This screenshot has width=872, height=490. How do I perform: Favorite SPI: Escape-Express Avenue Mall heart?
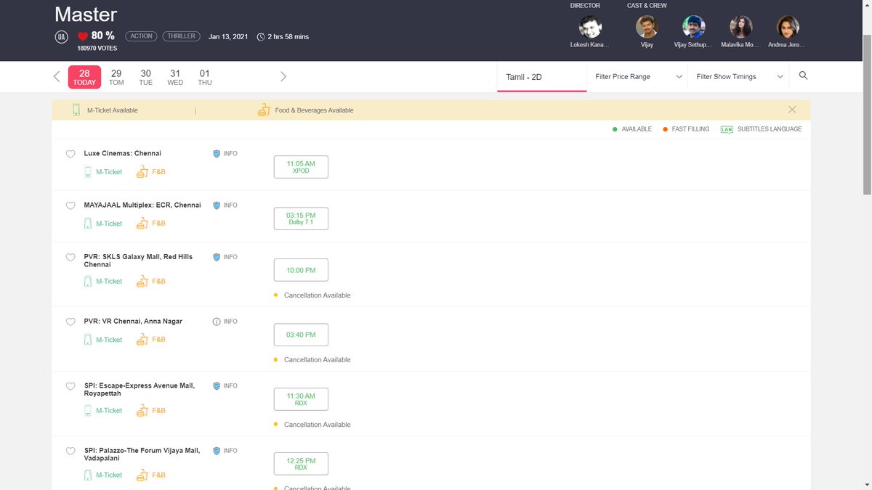click(70, 386)
